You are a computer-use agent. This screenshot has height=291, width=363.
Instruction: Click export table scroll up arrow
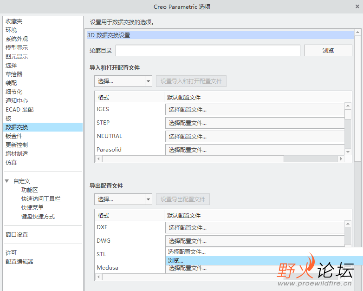348,224
